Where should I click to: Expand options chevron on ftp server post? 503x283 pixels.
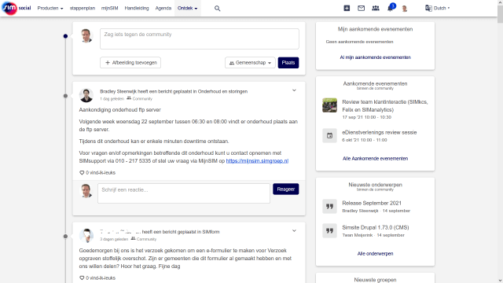(x=294, y=90)
